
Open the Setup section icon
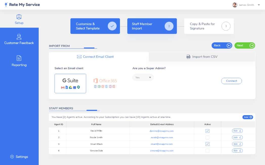tap(19, 17)
